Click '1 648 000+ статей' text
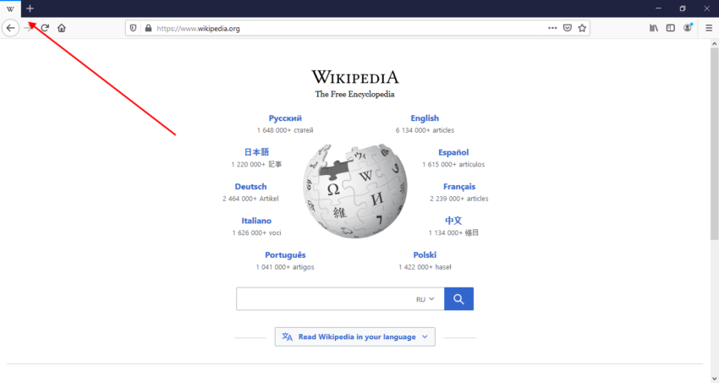This screenshot has height=383, width=719. point(285,130)
